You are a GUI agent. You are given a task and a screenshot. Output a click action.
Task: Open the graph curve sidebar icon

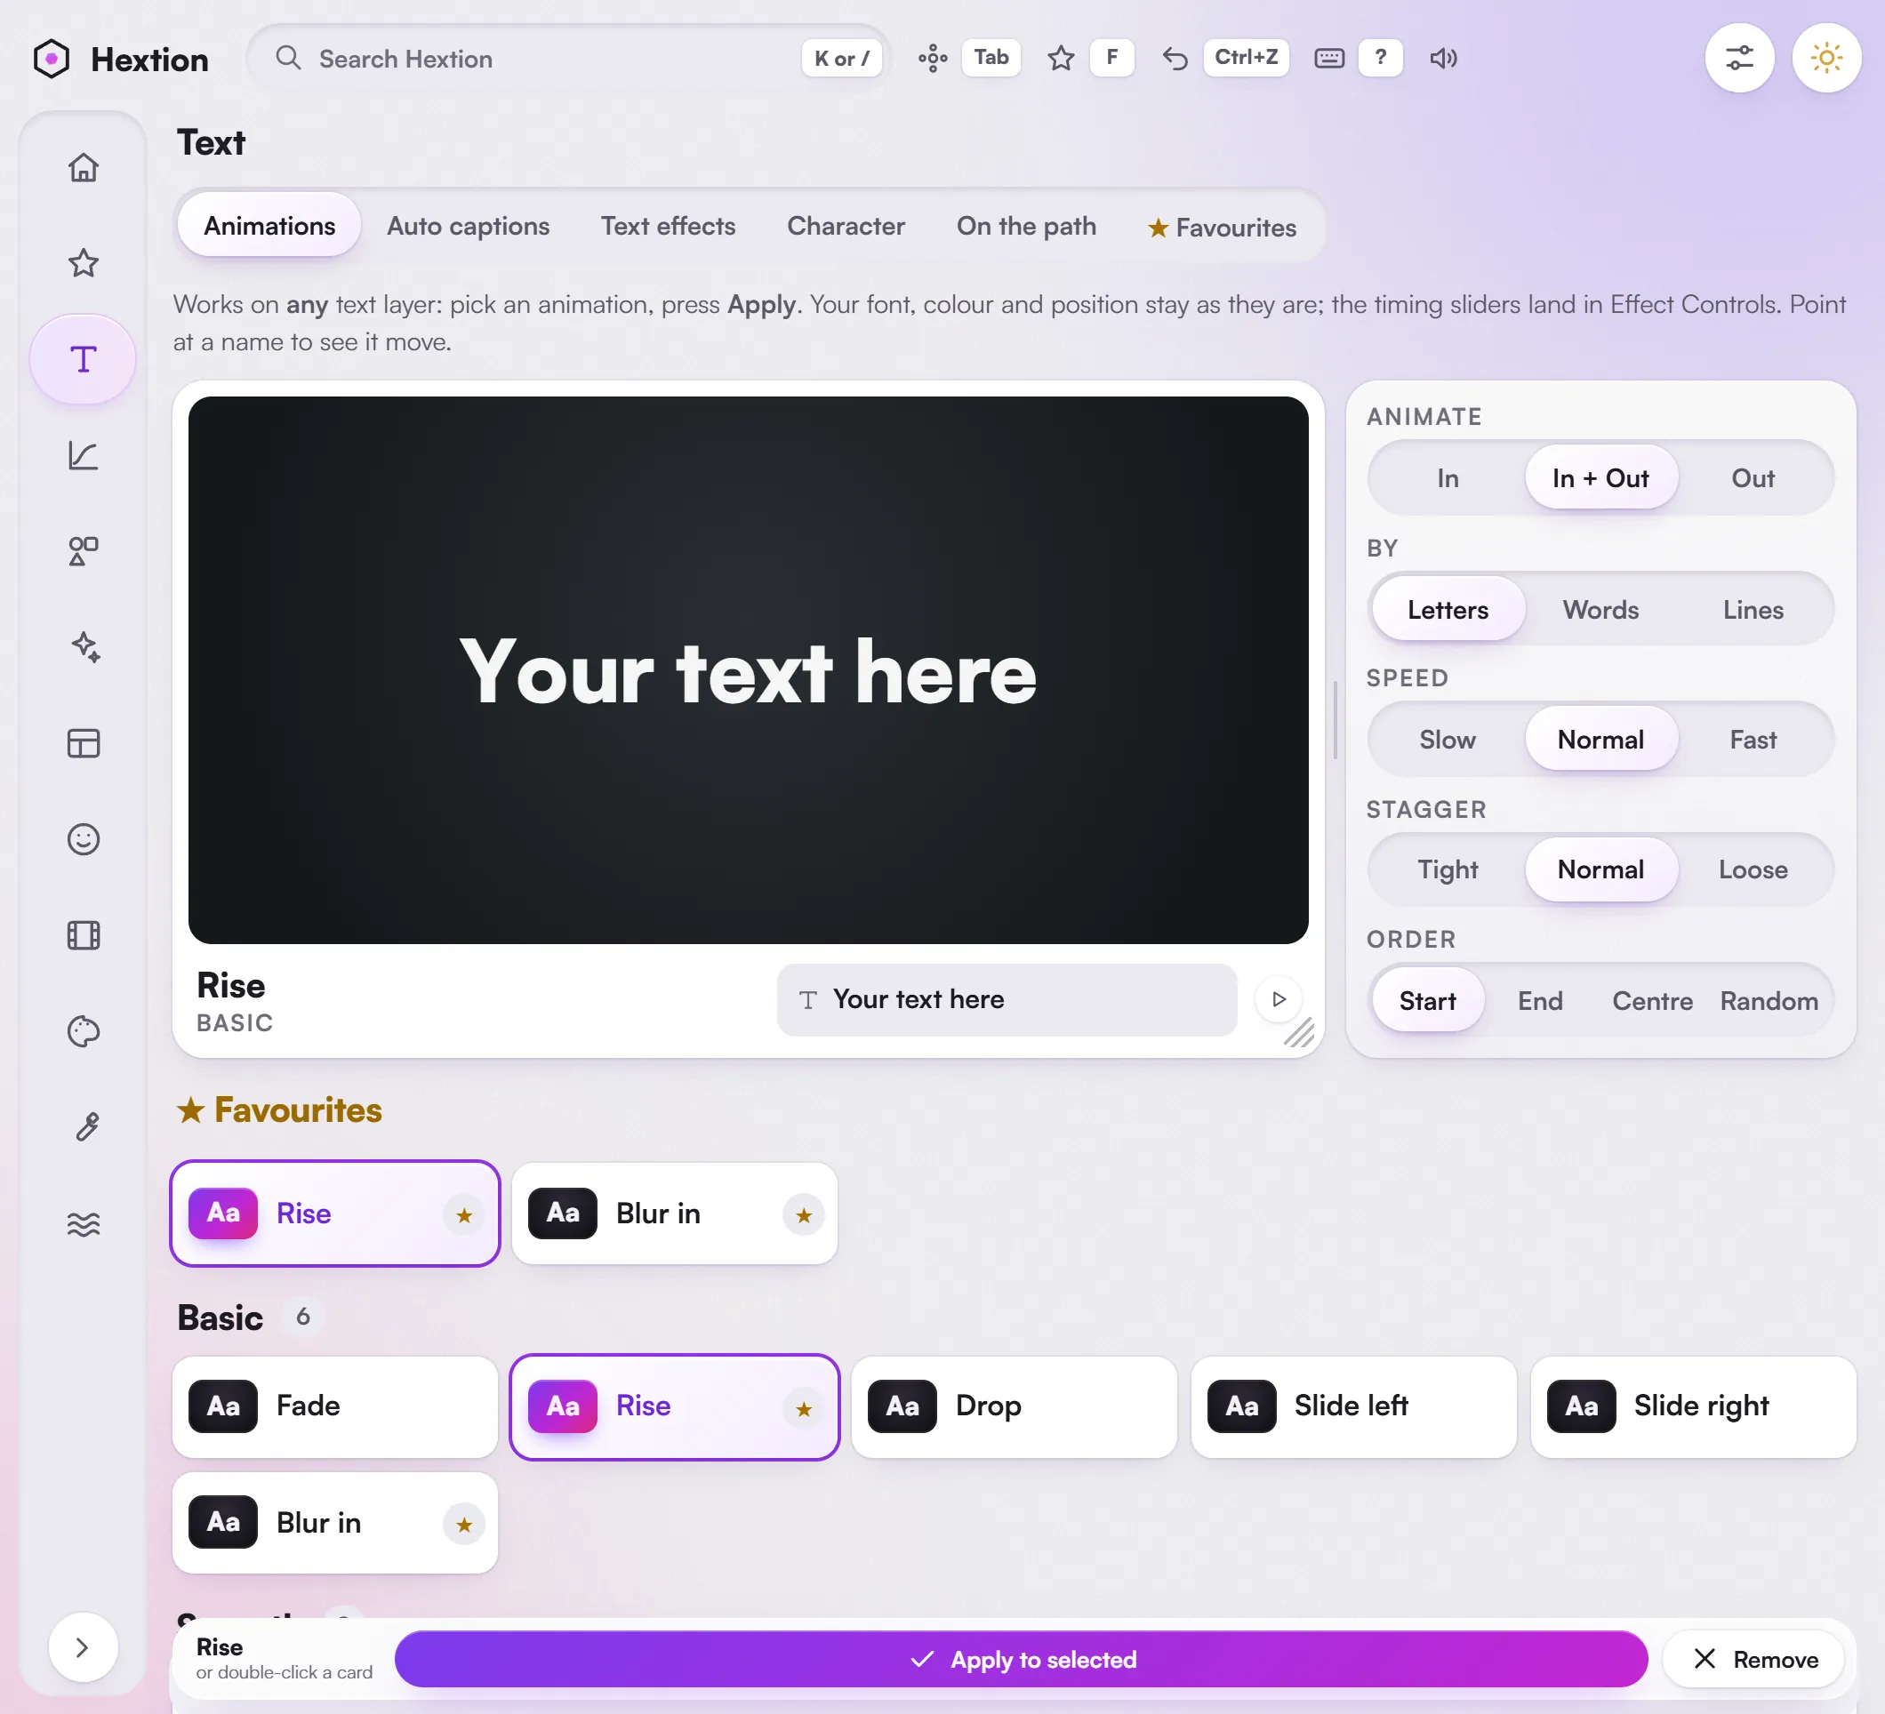click(84, 455)
